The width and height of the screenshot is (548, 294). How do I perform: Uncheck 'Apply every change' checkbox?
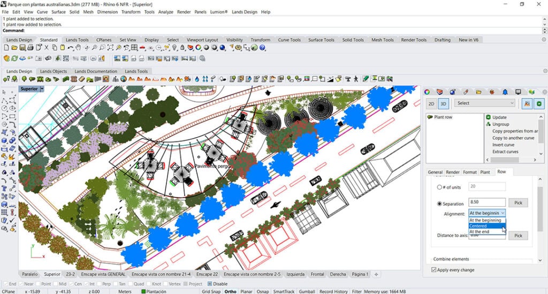[x=434, y=269]
